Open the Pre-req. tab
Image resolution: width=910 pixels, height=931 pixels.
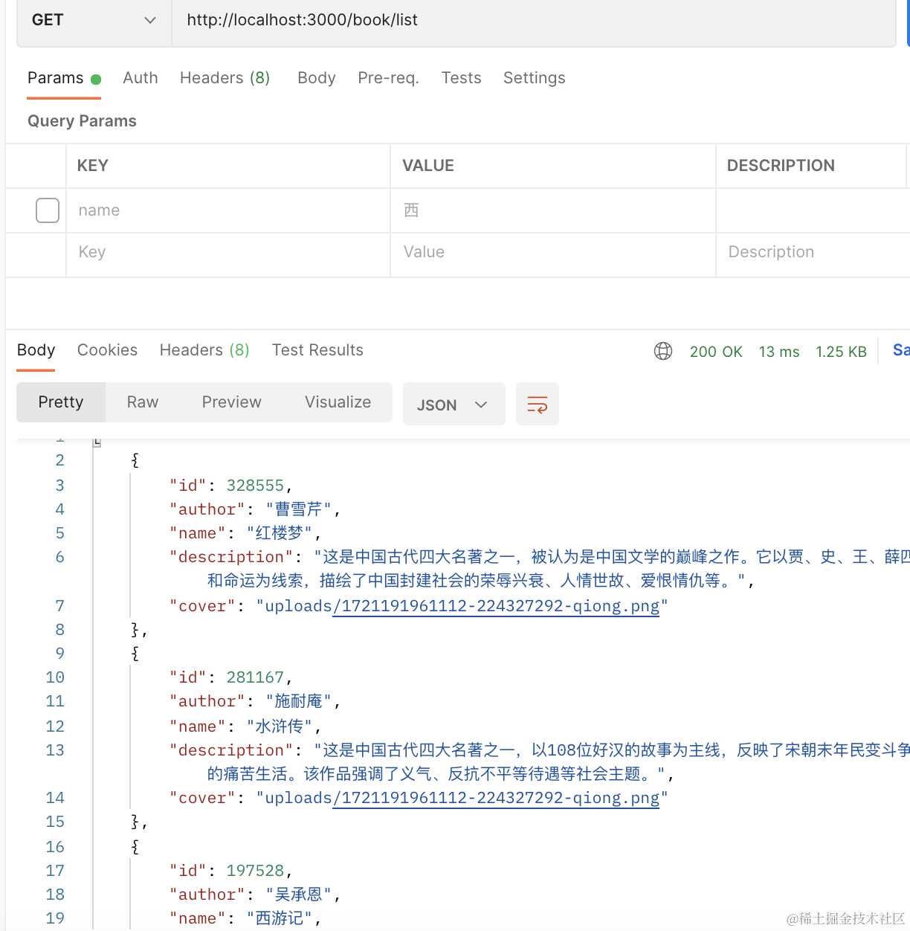(x=388, y=78)
